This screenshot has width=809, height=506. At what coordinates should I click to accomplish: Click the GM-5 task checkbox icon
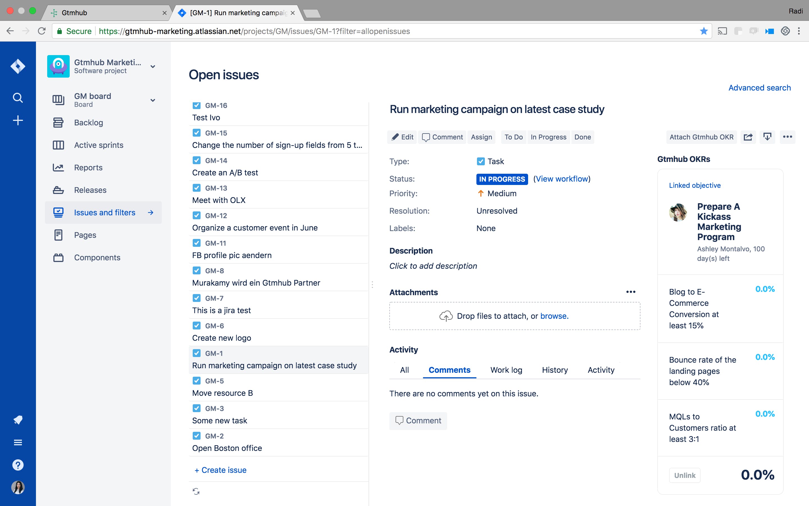pos(197,381)
